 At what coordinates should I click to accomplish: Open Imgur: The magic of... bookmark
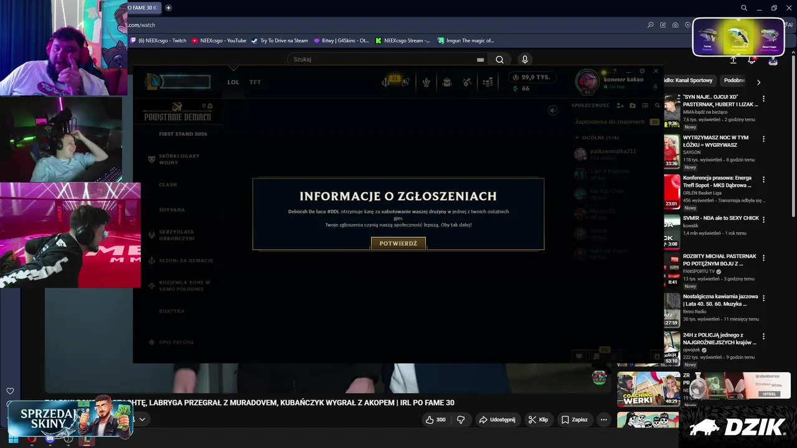[x=466, y=40]
